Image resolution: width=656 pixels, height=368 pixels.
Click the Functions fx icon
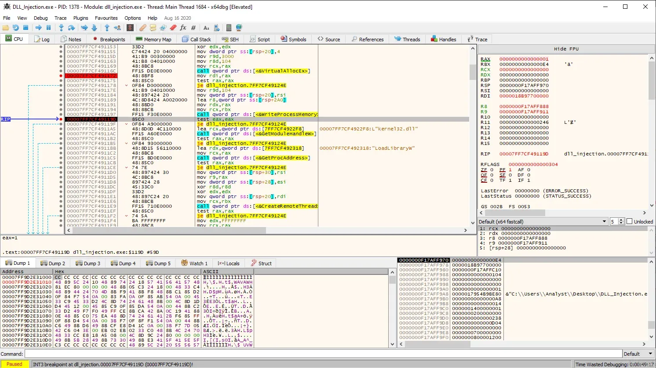[x=183, y=28]
